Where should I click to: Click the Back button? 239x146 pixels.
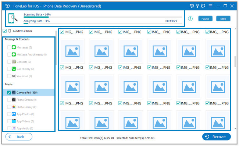(x=19, y=137)
